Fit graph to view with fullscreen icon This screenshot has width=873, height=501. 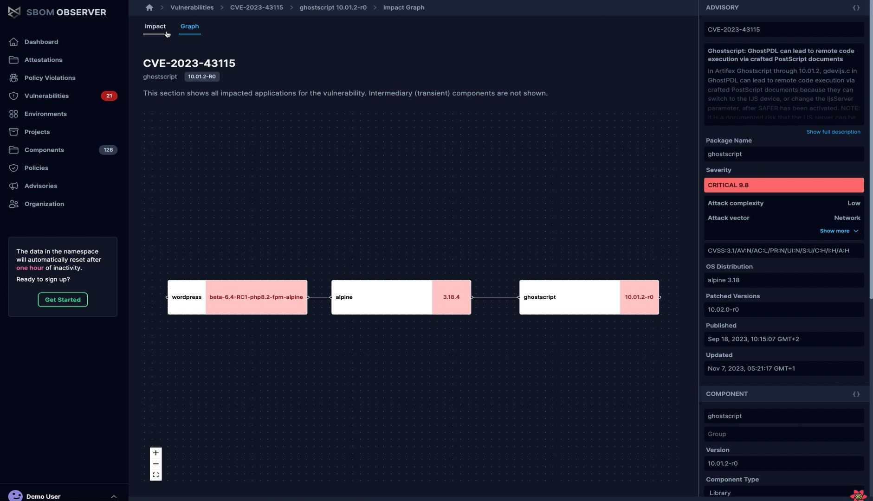coord(156,475)
